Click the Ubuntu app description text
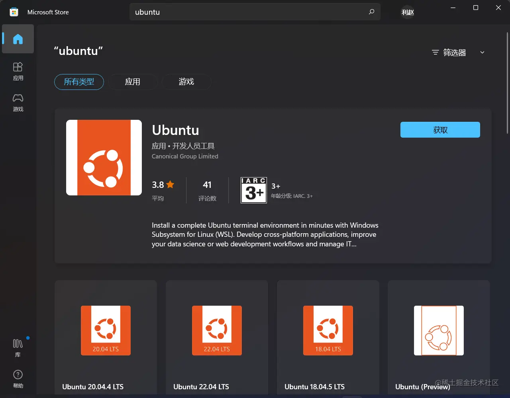Viewport: 510px width, 398px height. pyautogui.click(x=265, y=235)
